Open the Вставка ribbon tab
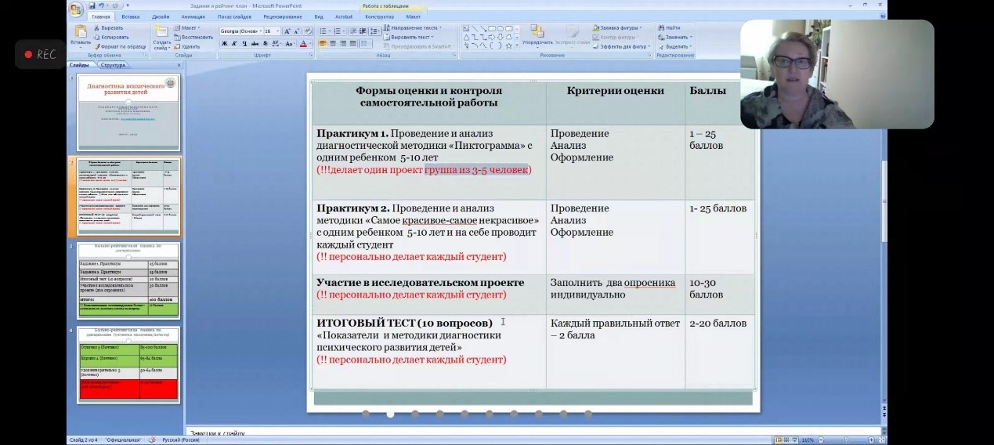 point(131,16)
